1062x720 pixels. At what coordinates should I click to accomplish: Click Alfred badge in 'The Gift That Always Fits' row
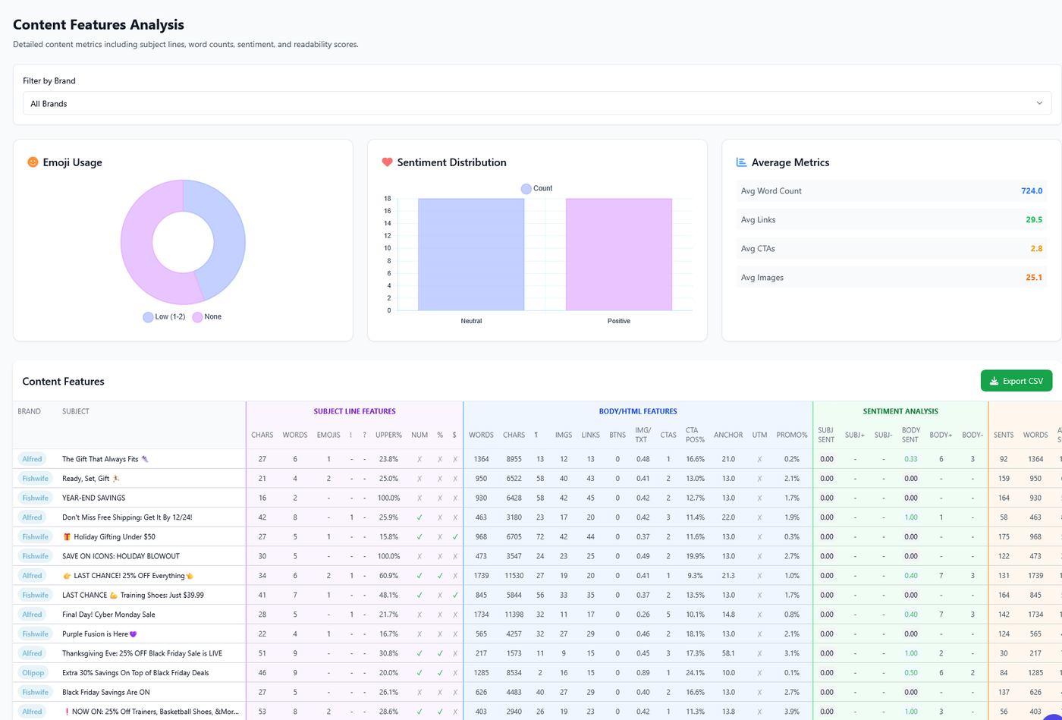click(x=32, y=459)
